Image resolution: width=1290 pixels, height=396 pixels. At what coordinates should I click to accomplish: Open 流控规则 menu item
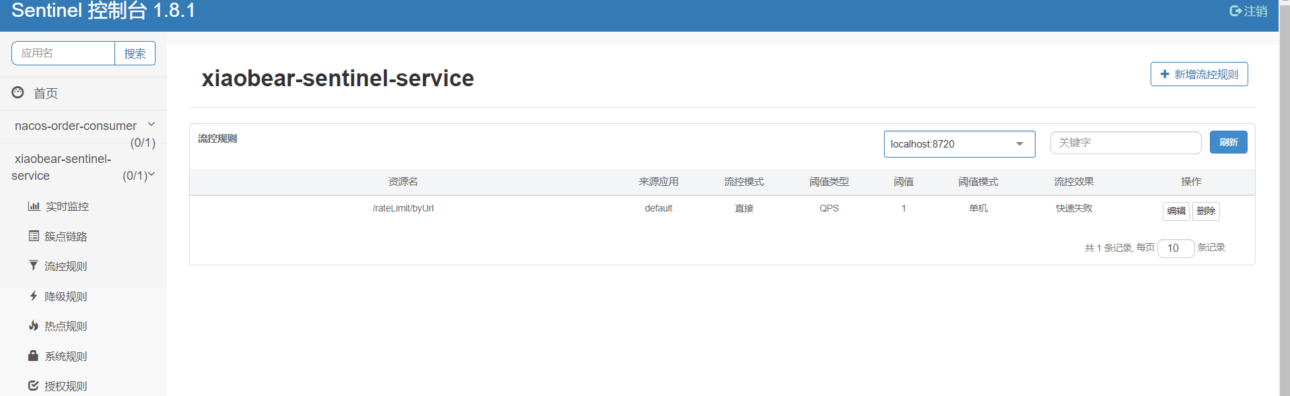[66, 266]
